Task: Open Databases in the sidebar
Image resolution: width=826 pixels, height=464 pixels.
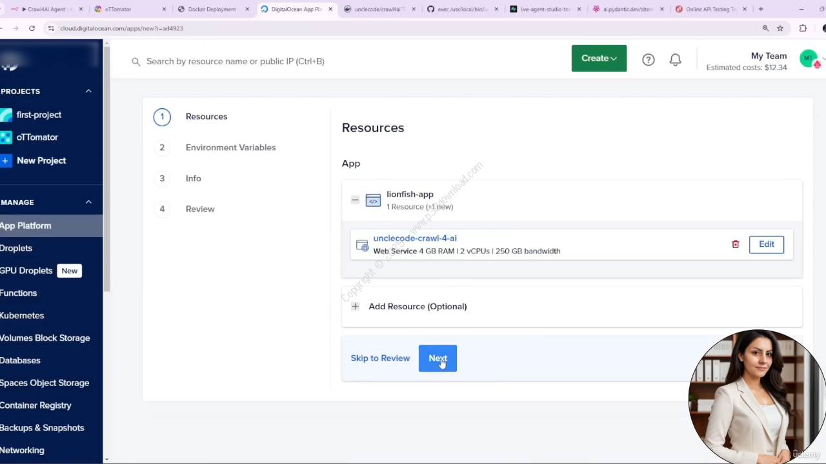Action: tap(20, 360)
